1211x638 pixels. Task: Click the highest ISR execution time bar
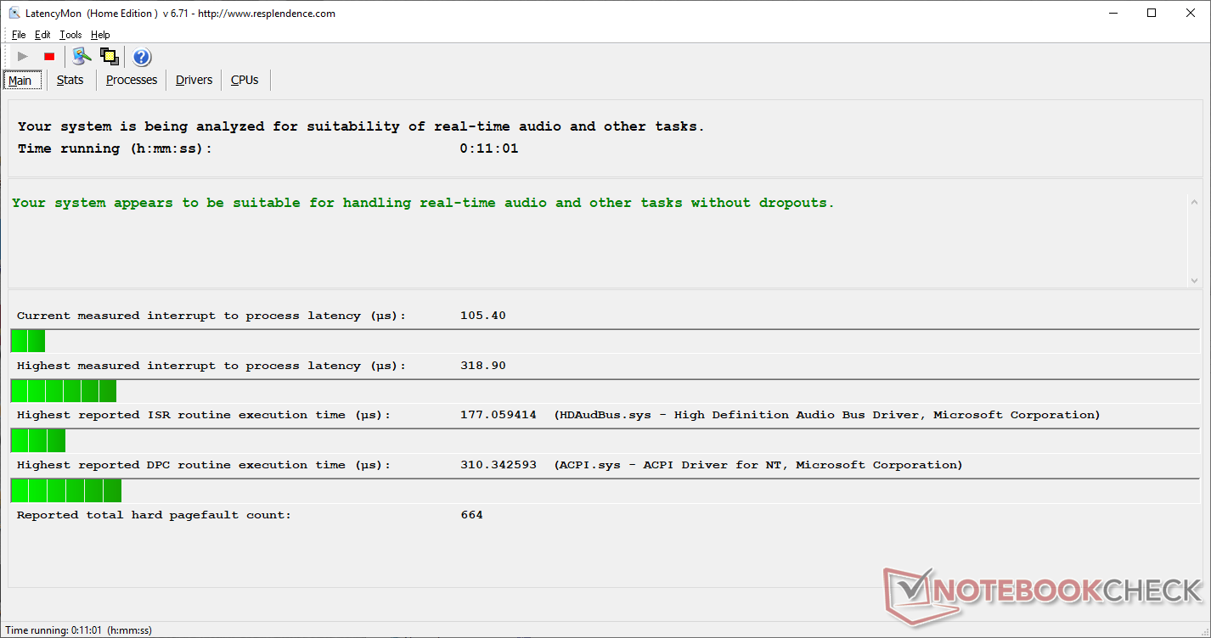point(38,440)
